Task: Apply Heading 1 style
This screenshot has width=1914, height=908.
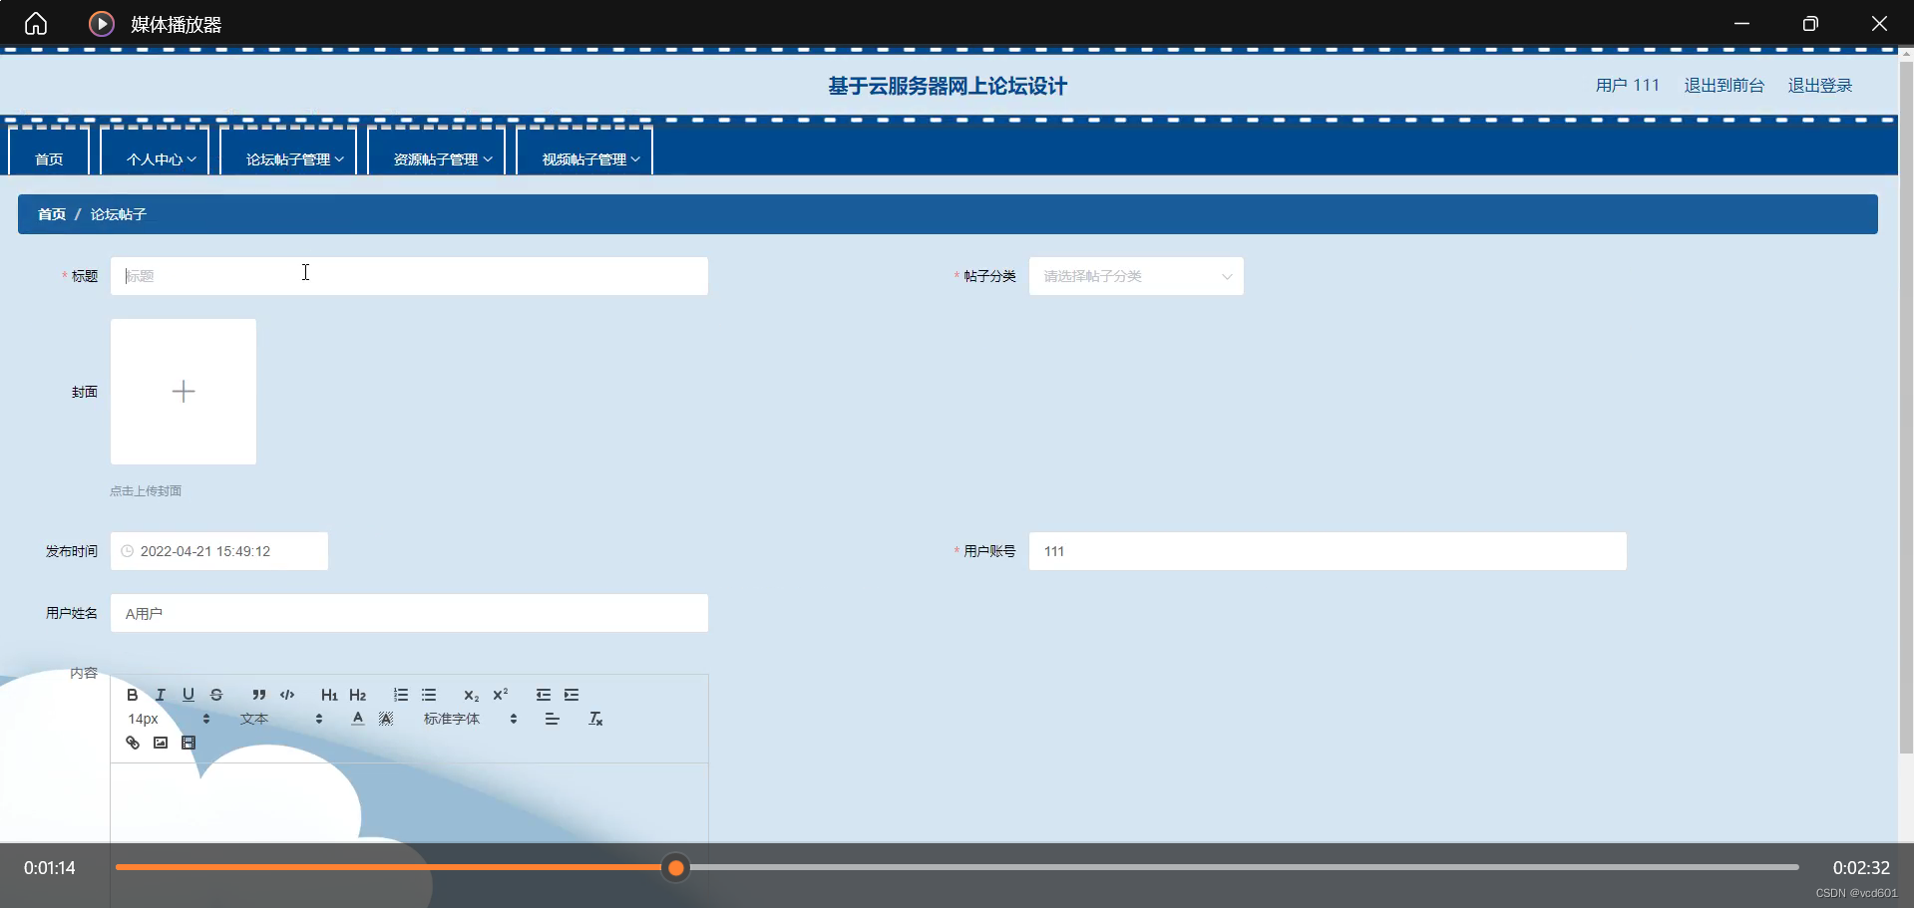Action: click(x=329, y=695)
